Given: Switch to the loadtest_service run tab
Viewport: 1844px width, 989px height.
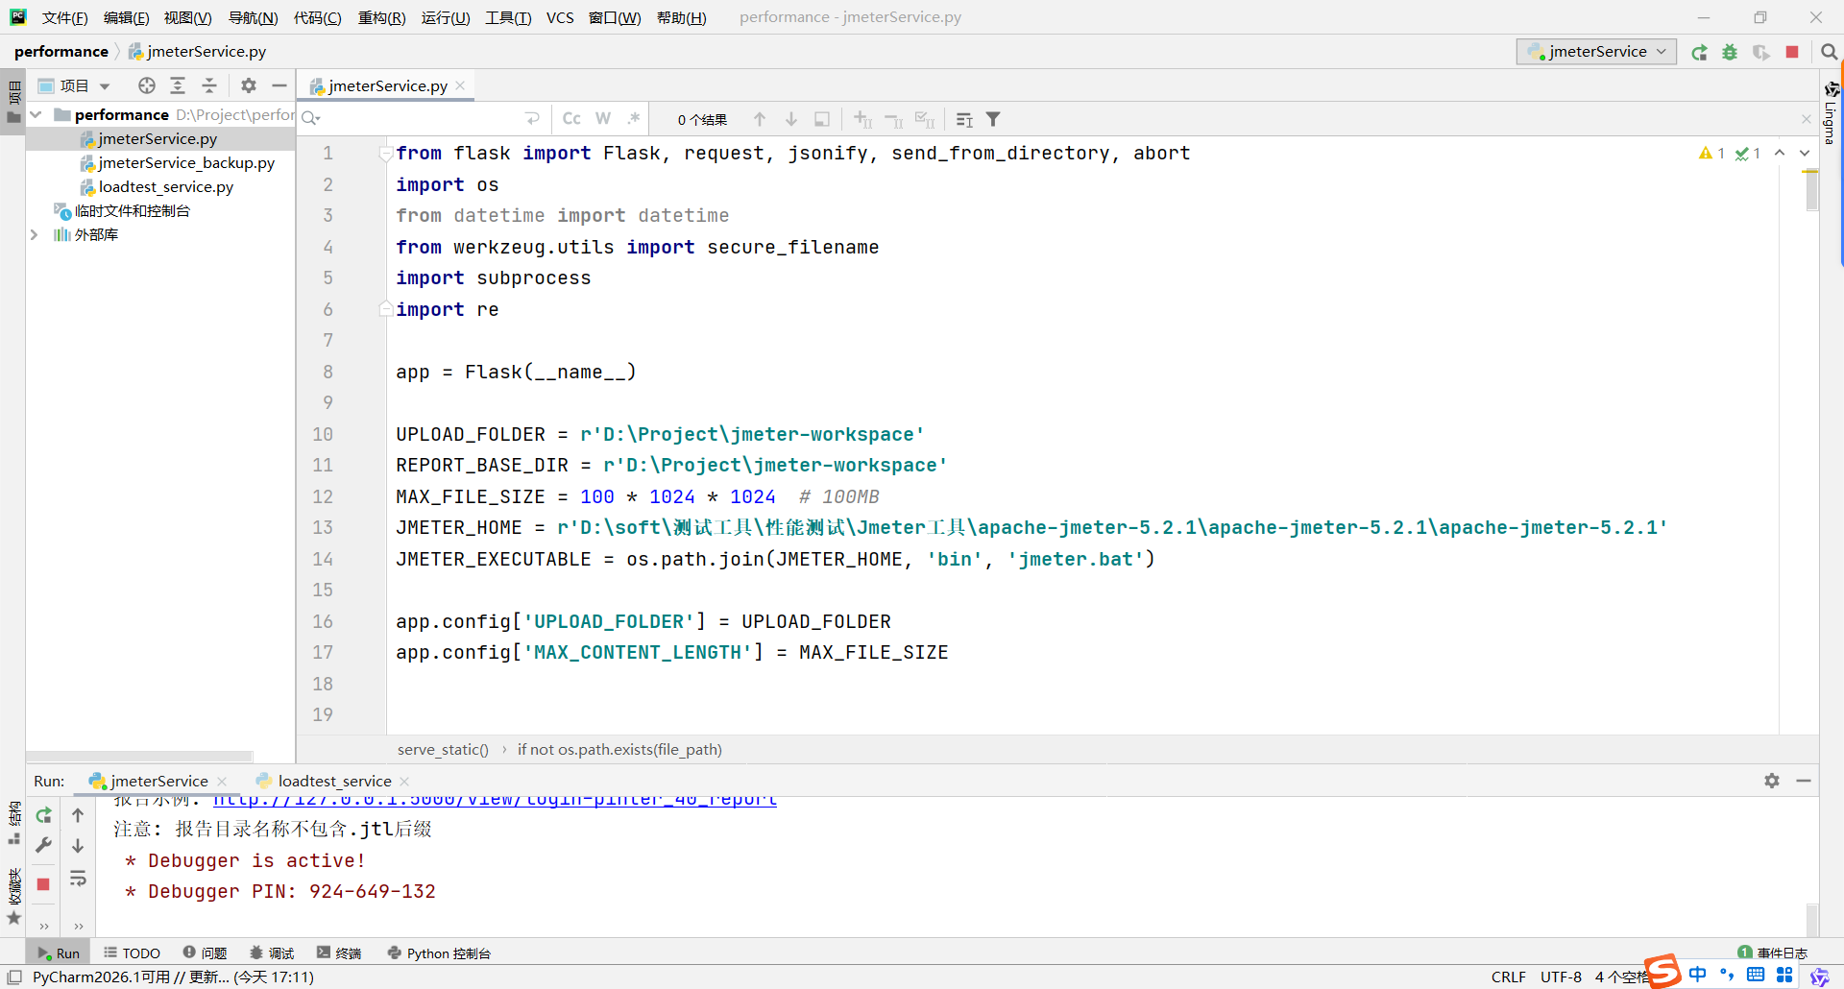Looking at the screenshot, I should click(334, 781).
